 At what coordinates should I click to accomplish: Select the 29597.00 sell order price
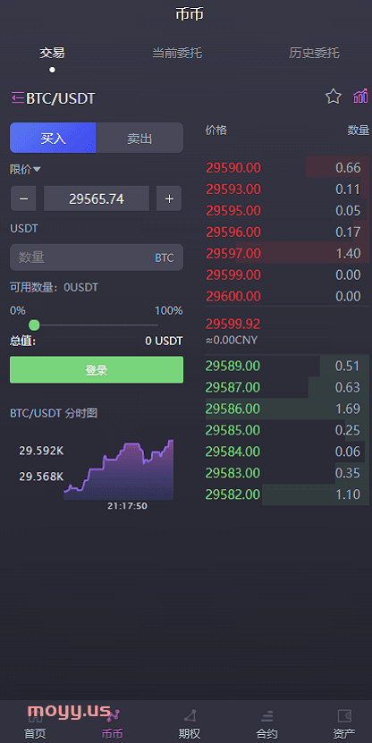pyautogui.click(x=233, y=254)
